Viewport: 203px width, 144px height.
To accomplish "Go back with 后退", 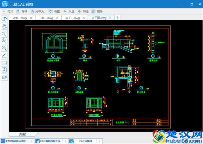I will click(x=69, y=11).
